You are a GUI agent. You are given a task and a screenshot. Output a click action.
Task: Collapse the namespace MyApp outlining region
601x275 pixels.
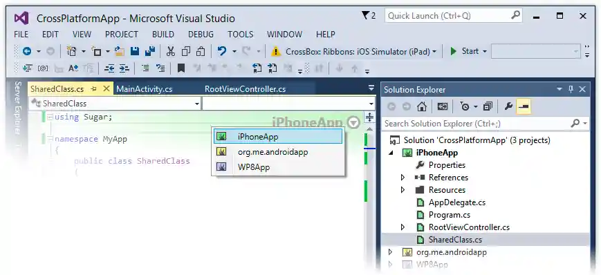click(x=50, y=139)
